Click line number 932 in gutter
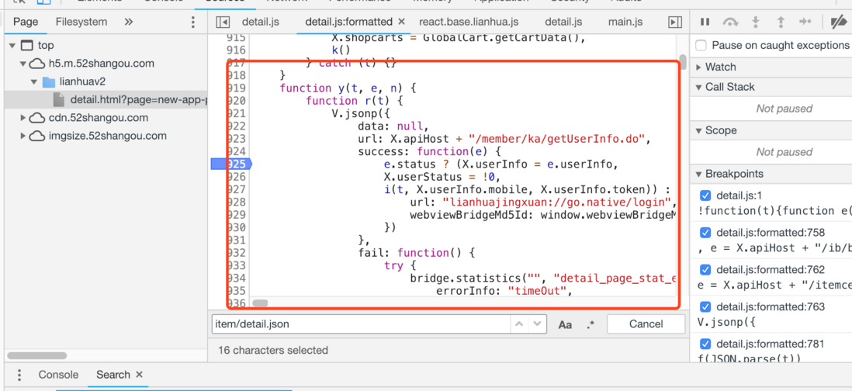The height and width of the screenshot is (391, 852). pos(237,253)
